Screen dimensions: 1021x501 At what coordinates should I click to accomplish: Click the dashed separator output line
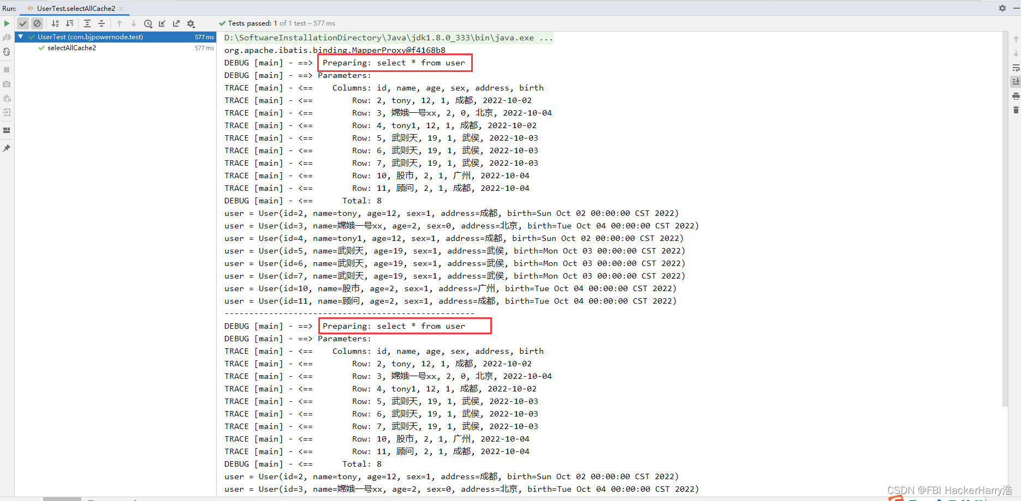[349, 313]
